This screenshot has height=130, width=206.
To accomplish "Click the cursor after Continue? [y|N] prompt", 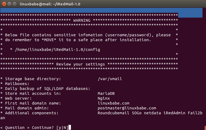I will click(70, 128).
